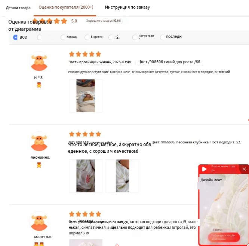
Task: Click the medal badge under H**8
Action: pos(39,85)
